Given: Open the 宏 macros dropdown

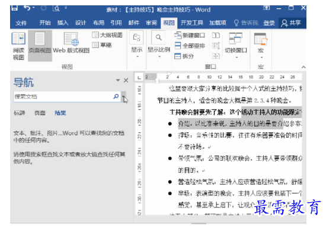Looking at the screenshot, I should tap(261, 45).
